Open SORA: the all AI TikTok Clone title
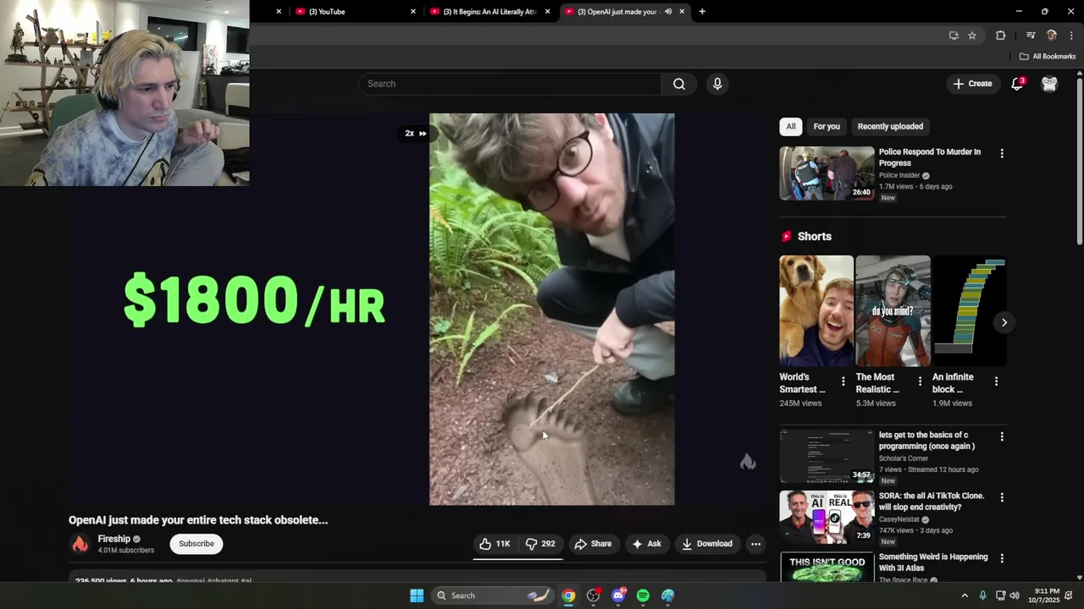This screenshot has height=609, width=1084. pyautogui.click(x=932, y=502)
